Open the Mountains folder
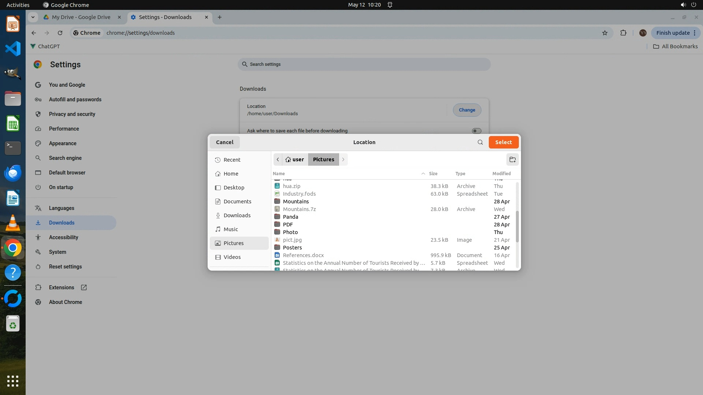This screenshot has height=395, width=703. [296, 202]
